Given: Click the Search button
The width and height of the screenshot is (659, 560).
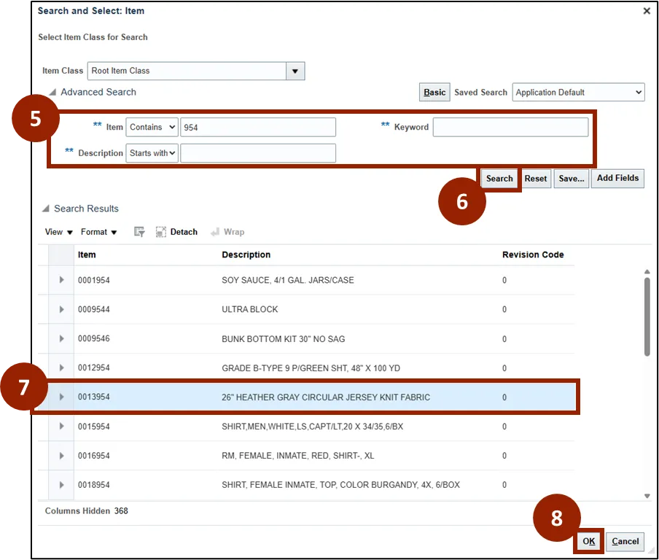Looking at the screenshot, I should [499, 179].
